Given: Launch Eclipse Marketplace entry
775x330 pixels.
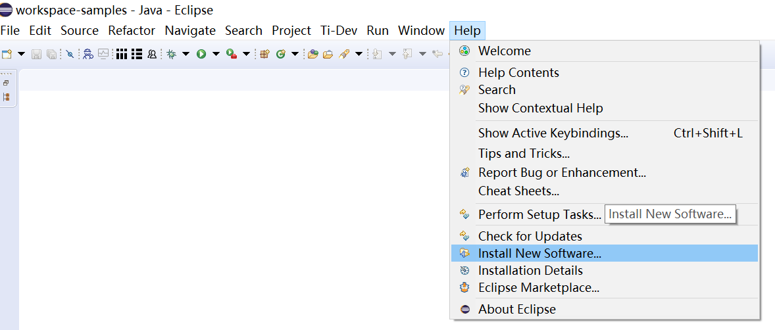Looking at the screenshot, I should [x=605, y=287].
